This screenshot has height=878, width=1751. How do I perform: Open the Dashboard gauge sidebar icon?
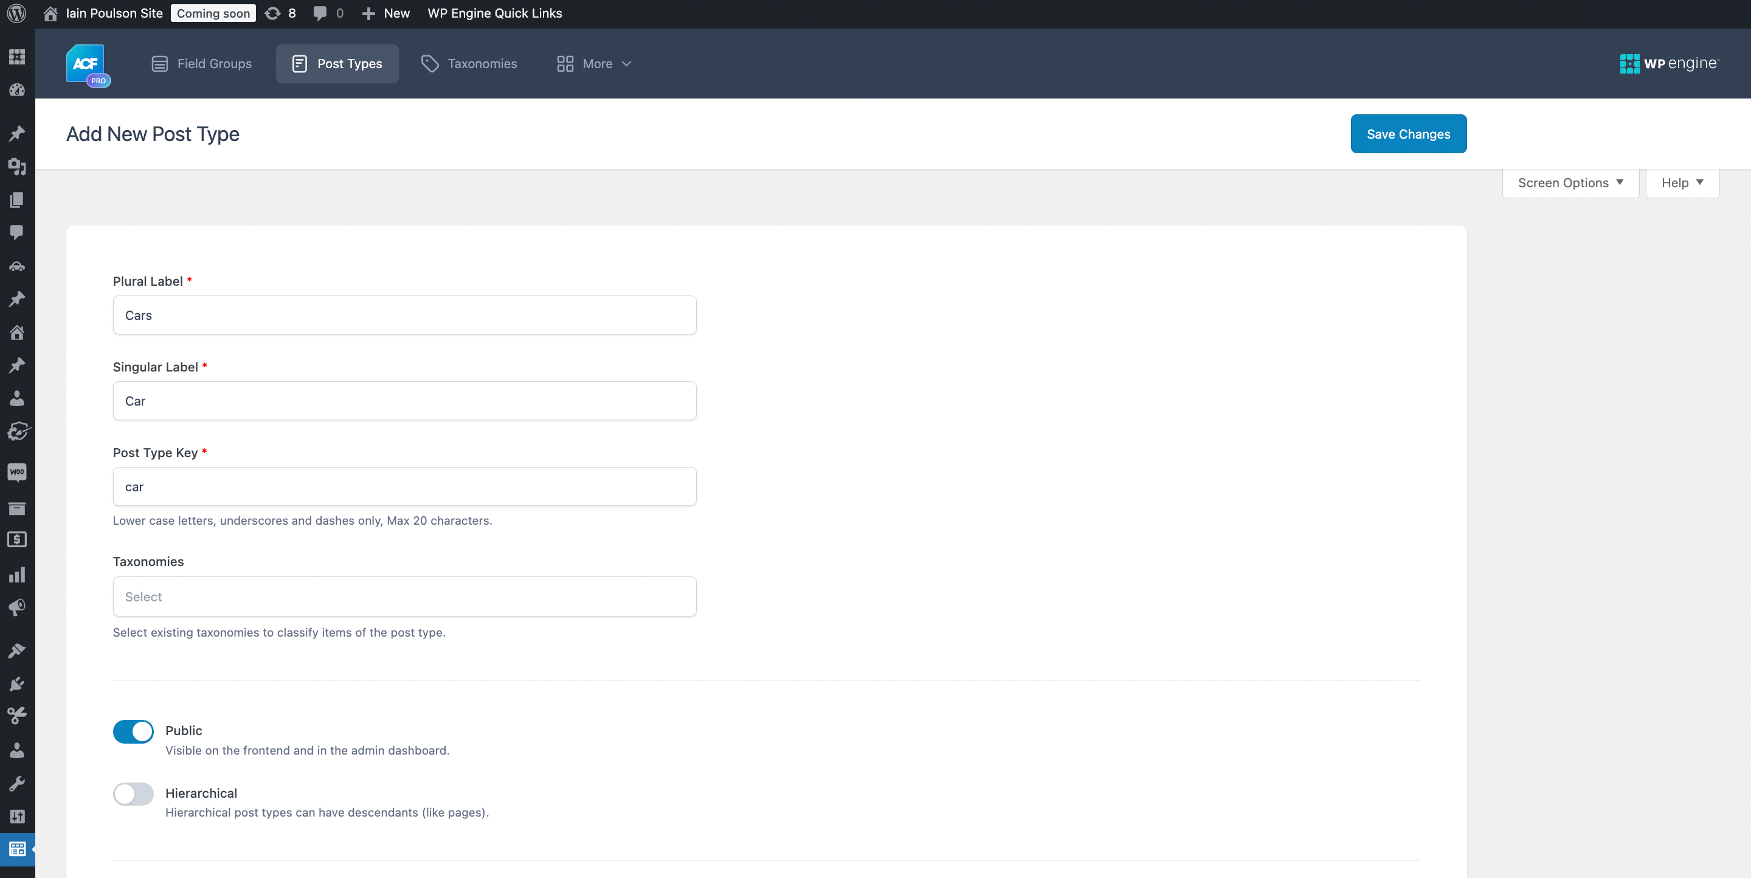click(17, 90)
